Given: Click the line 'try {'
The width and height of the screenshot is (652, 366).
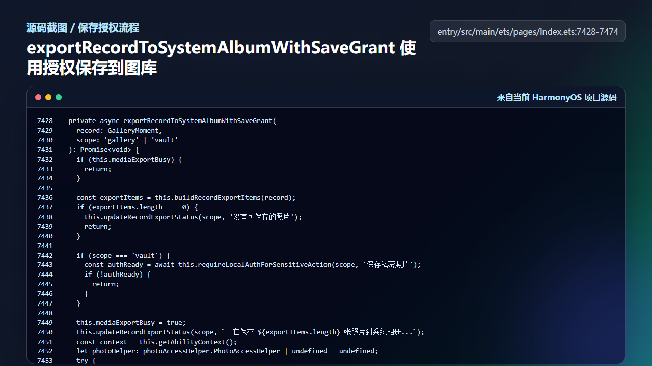Looking at the screenshot, I should [x=86, y=360].
